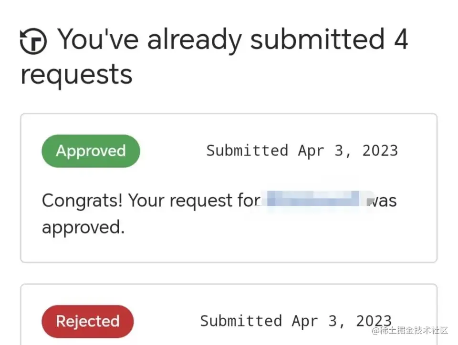The height and width of the screenshot is (345, 458).
Task: Click the word "requests" in heading
Action: tap(76, 74)
